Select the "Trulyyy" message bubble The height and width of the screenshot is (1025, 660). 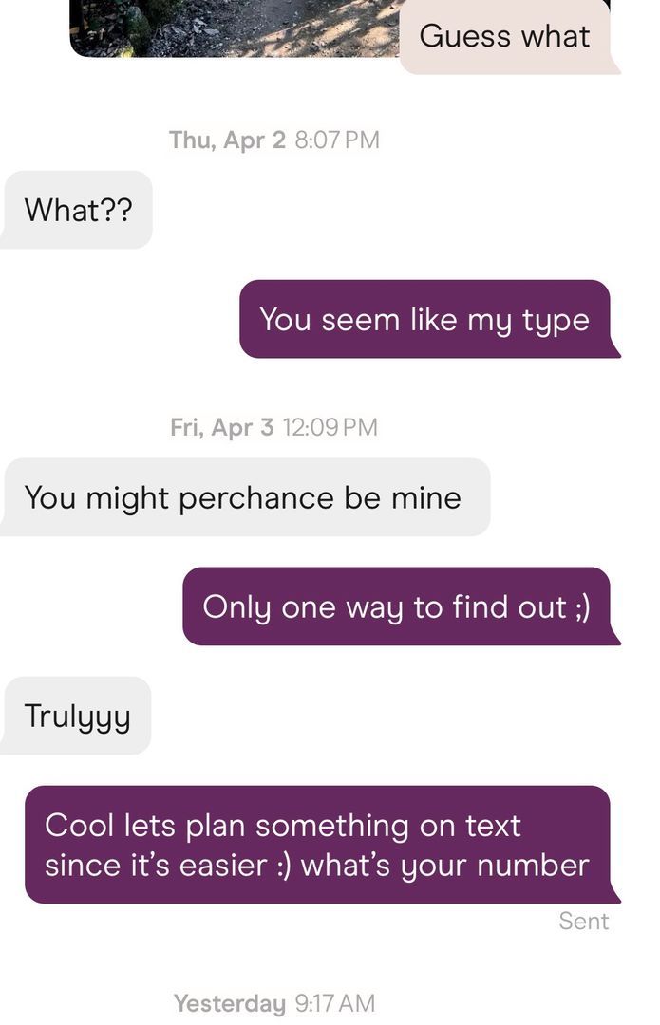(x=78, y=716)
